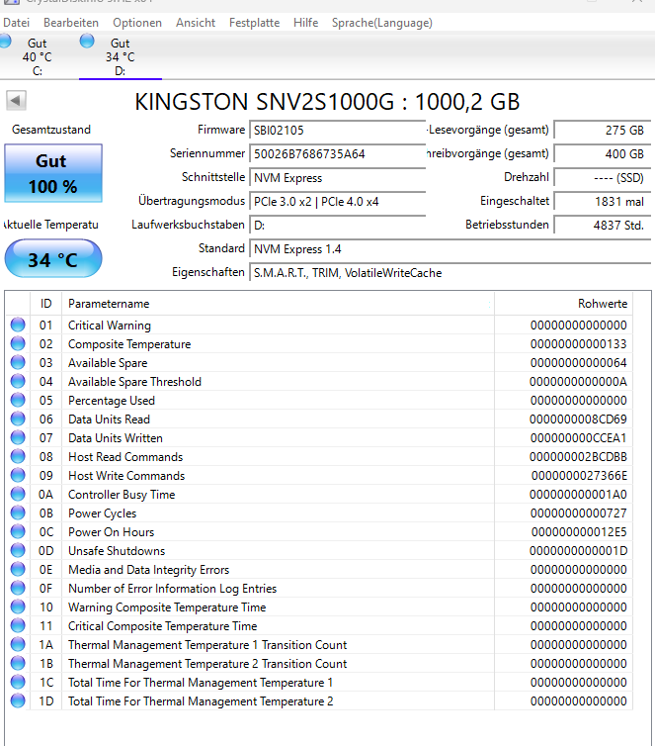Screen dimensions: 655x746
Task: Click raw value 000000000012E5
Action: click(579, 532)
